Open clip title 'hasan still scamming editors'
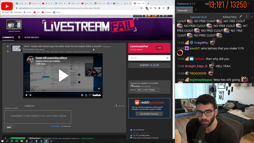Screen dimensions: 254x143 click(x=51, y=58)
